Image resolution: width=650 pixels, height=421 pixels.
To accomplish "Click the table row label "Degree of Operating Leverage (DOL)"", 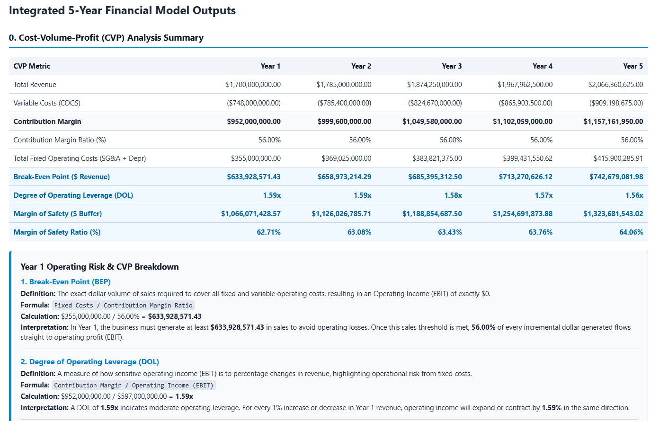I will [x=73, y=195].
